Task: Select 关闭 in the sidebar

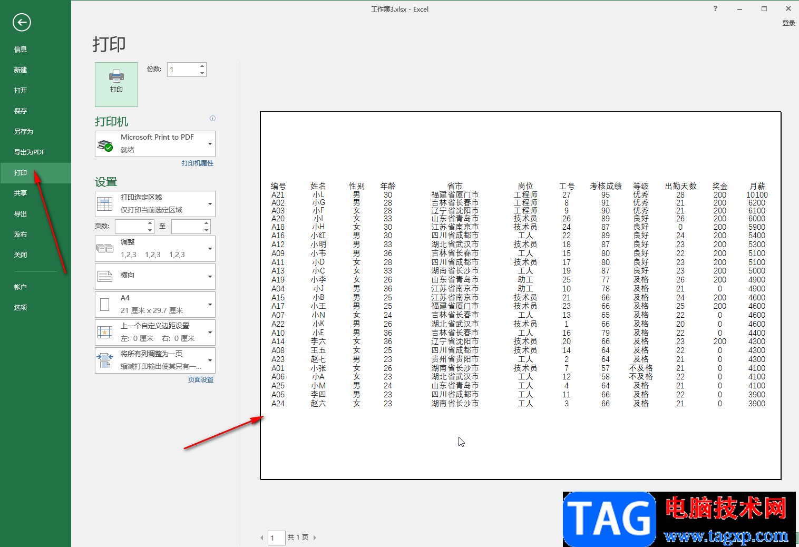Action: [35, 255]
